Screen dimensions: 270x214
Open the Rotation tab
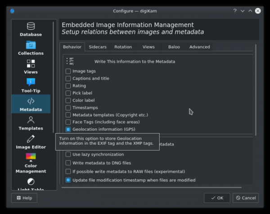(123, 47)
